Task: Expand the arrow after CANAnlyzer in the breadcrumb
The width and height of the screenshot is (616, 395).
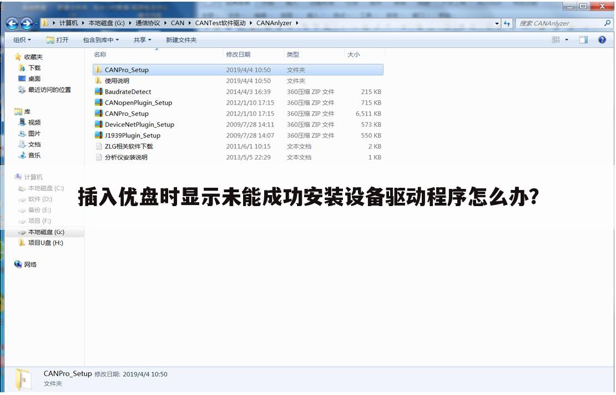Action: 297,23
